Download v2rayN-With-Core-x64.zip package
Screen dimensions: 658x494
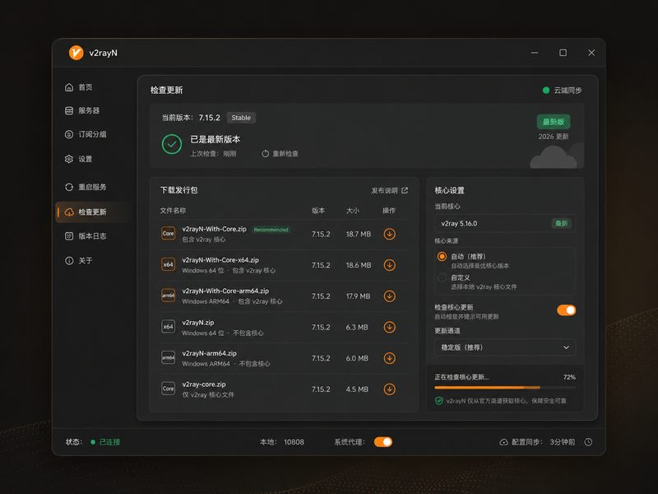[x=389, y=265]
